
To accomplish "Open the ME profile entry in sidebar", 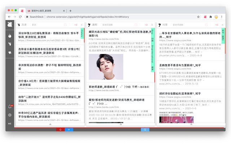I will coord(10,123).
